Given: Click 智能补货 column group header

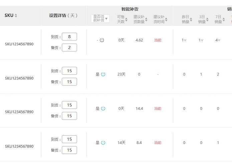Looking at the screenshot, I should (130, 9).
